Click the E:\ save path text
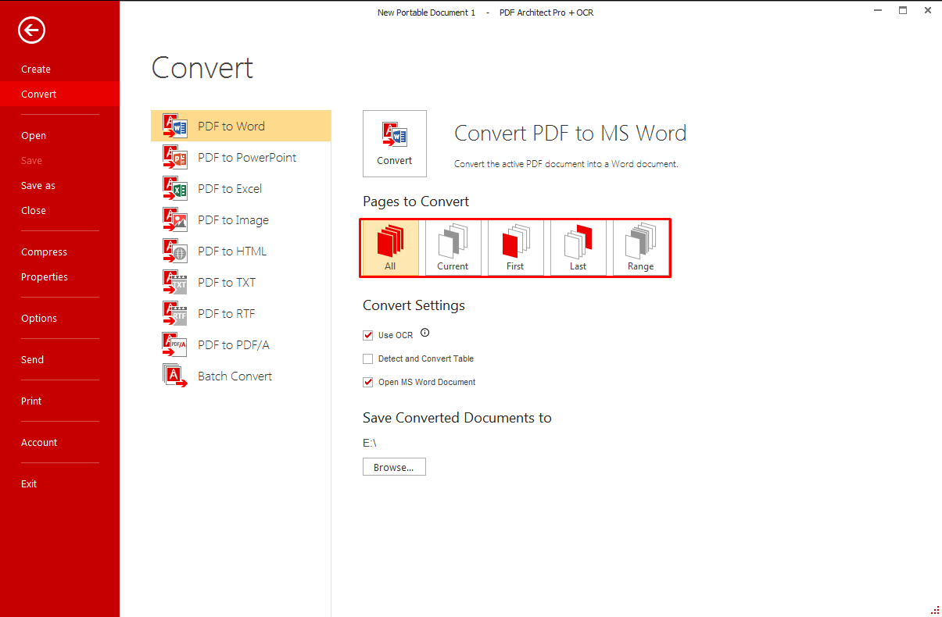Image resolution: width=942 pixels, height=617 pixels. pos(370,443)
